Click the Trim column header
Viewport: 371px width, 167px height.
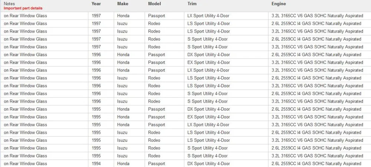point(192,4)
